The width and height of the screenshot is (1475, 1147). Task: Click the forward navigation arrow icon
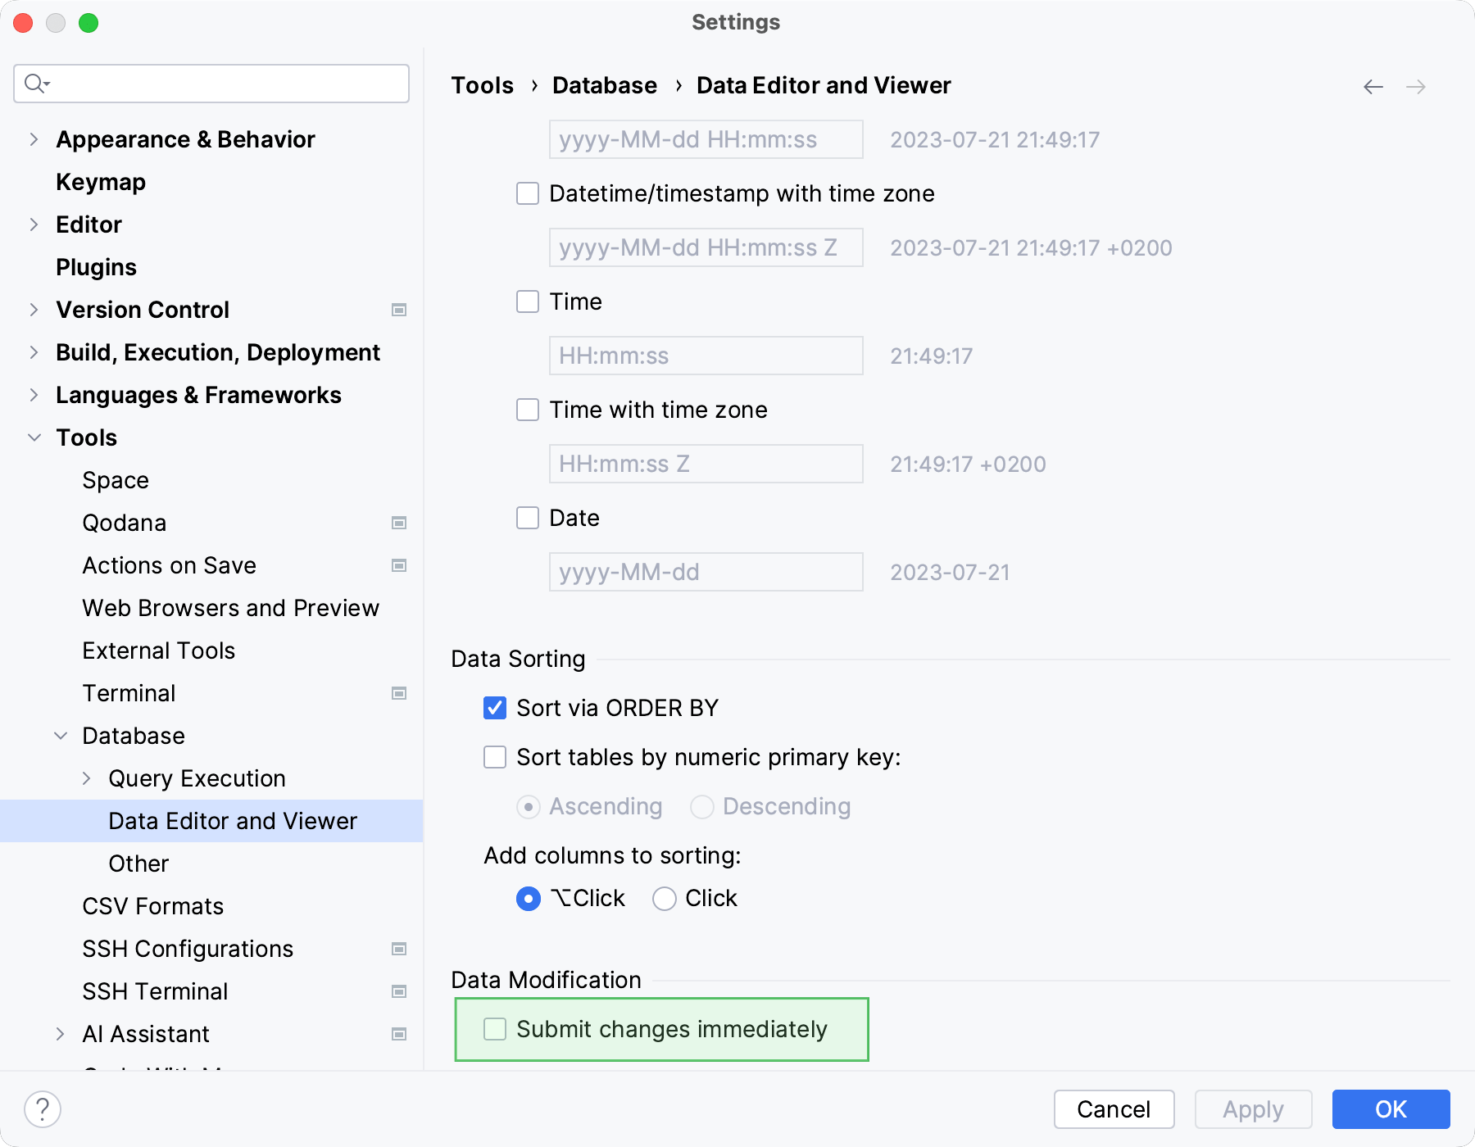click(1416, 87)
